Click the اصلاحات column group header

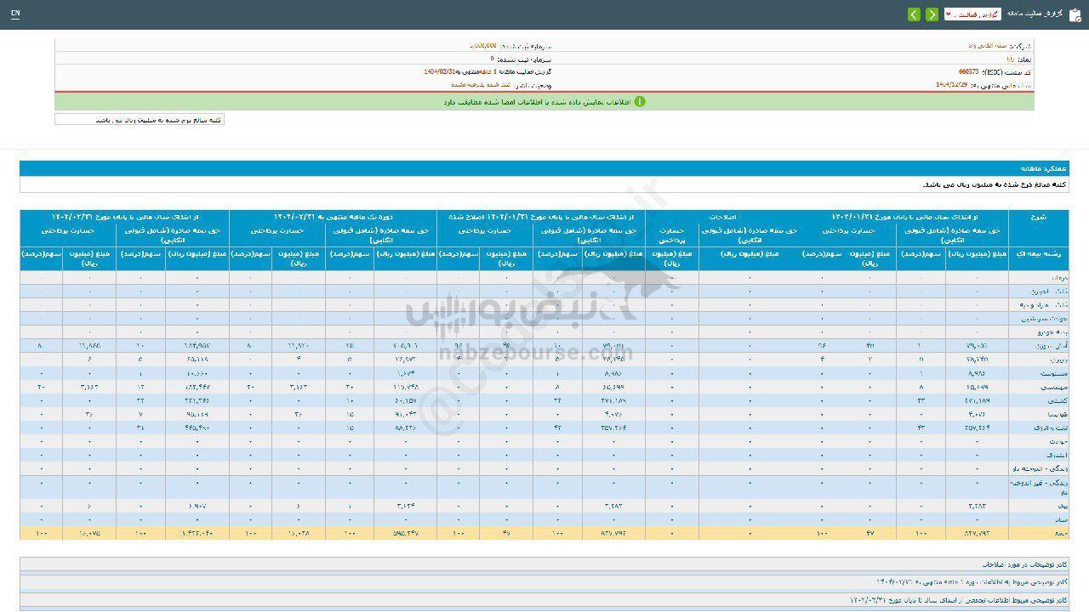724,217
